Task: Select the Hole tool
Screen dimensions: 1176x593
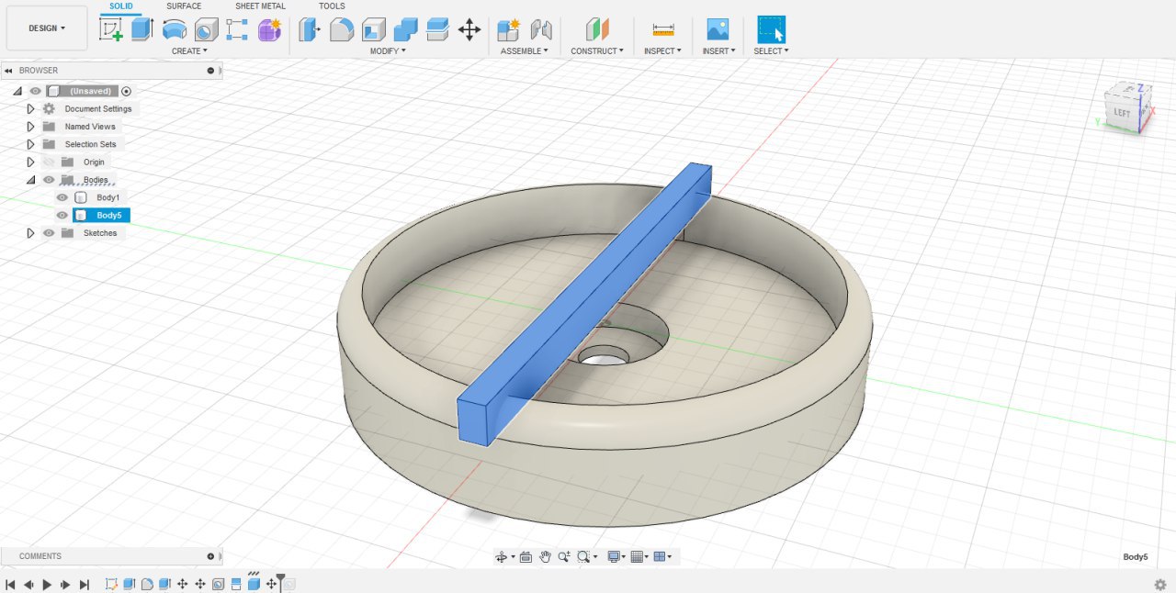Action: (x=206, y=29)
